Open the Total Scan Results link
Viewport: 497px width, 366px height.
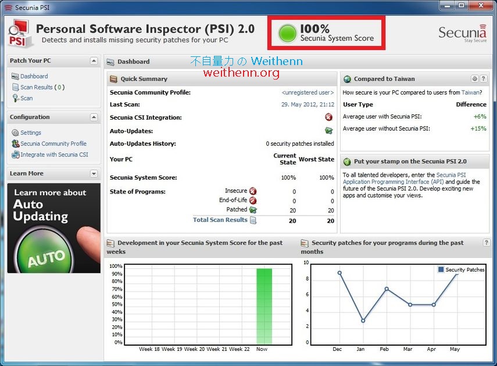pyautogui.click(x=220, y=220)
